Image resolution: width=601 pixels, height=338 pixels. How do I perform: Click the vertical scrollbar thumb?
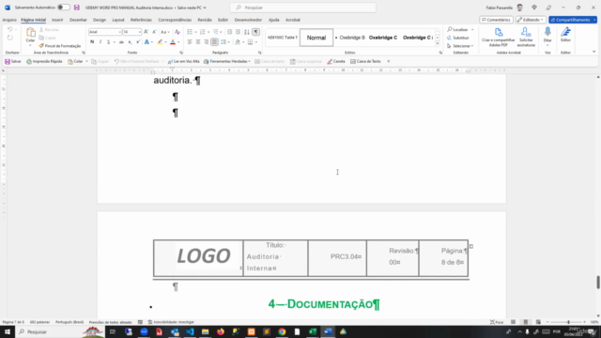597,282
